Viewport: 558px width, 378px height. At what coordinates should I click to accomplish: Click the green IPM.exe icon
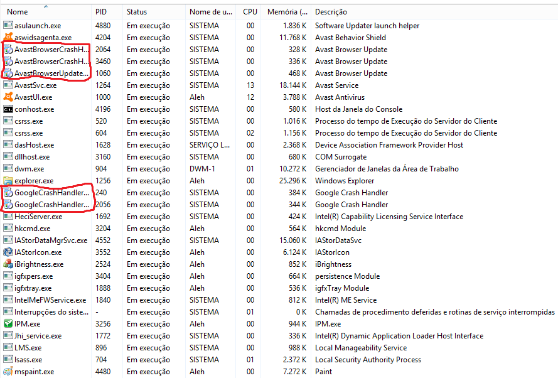pyautogui.click(x=8, y=323)
